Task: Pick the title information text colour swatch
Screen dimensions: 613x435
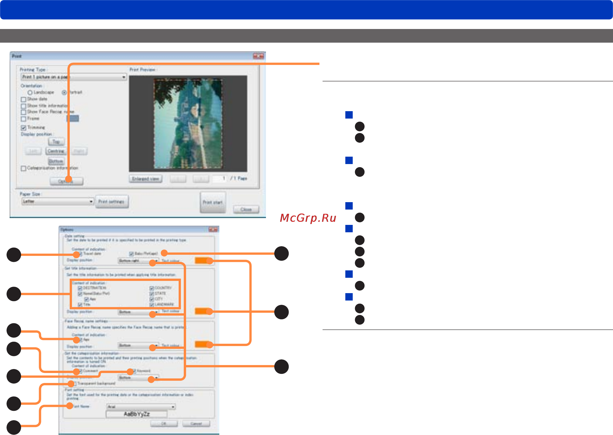Action: coord(203,311)
